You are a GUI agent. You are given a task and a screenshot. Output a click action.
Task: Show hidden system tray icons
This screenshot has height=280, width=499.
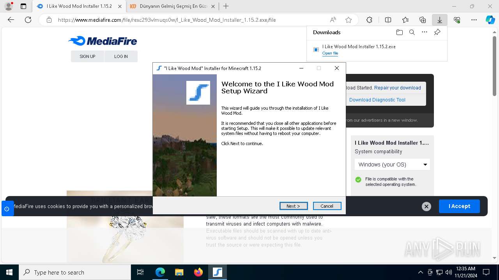point(420,272)
